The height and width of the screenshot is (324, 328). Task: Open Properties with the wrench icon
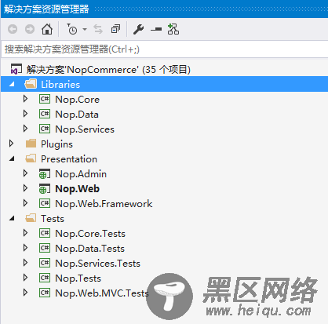138,29
